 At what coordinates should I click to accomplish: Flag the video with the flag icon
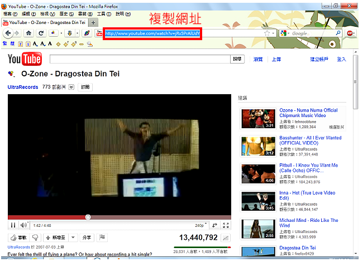[x=102, y=237]
